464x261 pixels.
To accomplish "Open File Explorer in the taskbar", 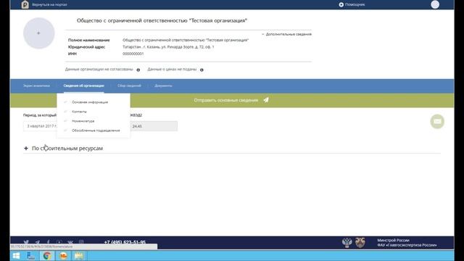I will [79, 256].
